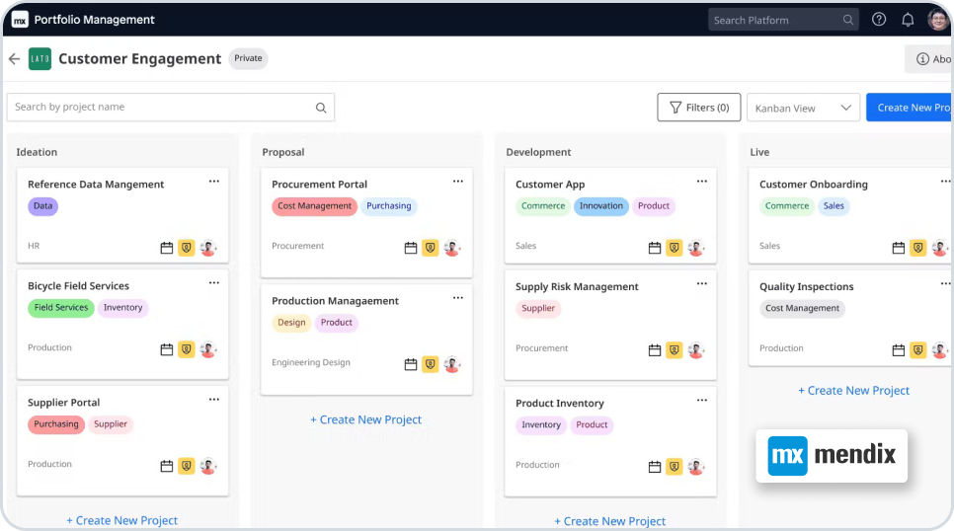Click the back arrow beside Customer Engagement
This screenshot has height=531, width=954.
pyautogui.click(x=14, y=59)
